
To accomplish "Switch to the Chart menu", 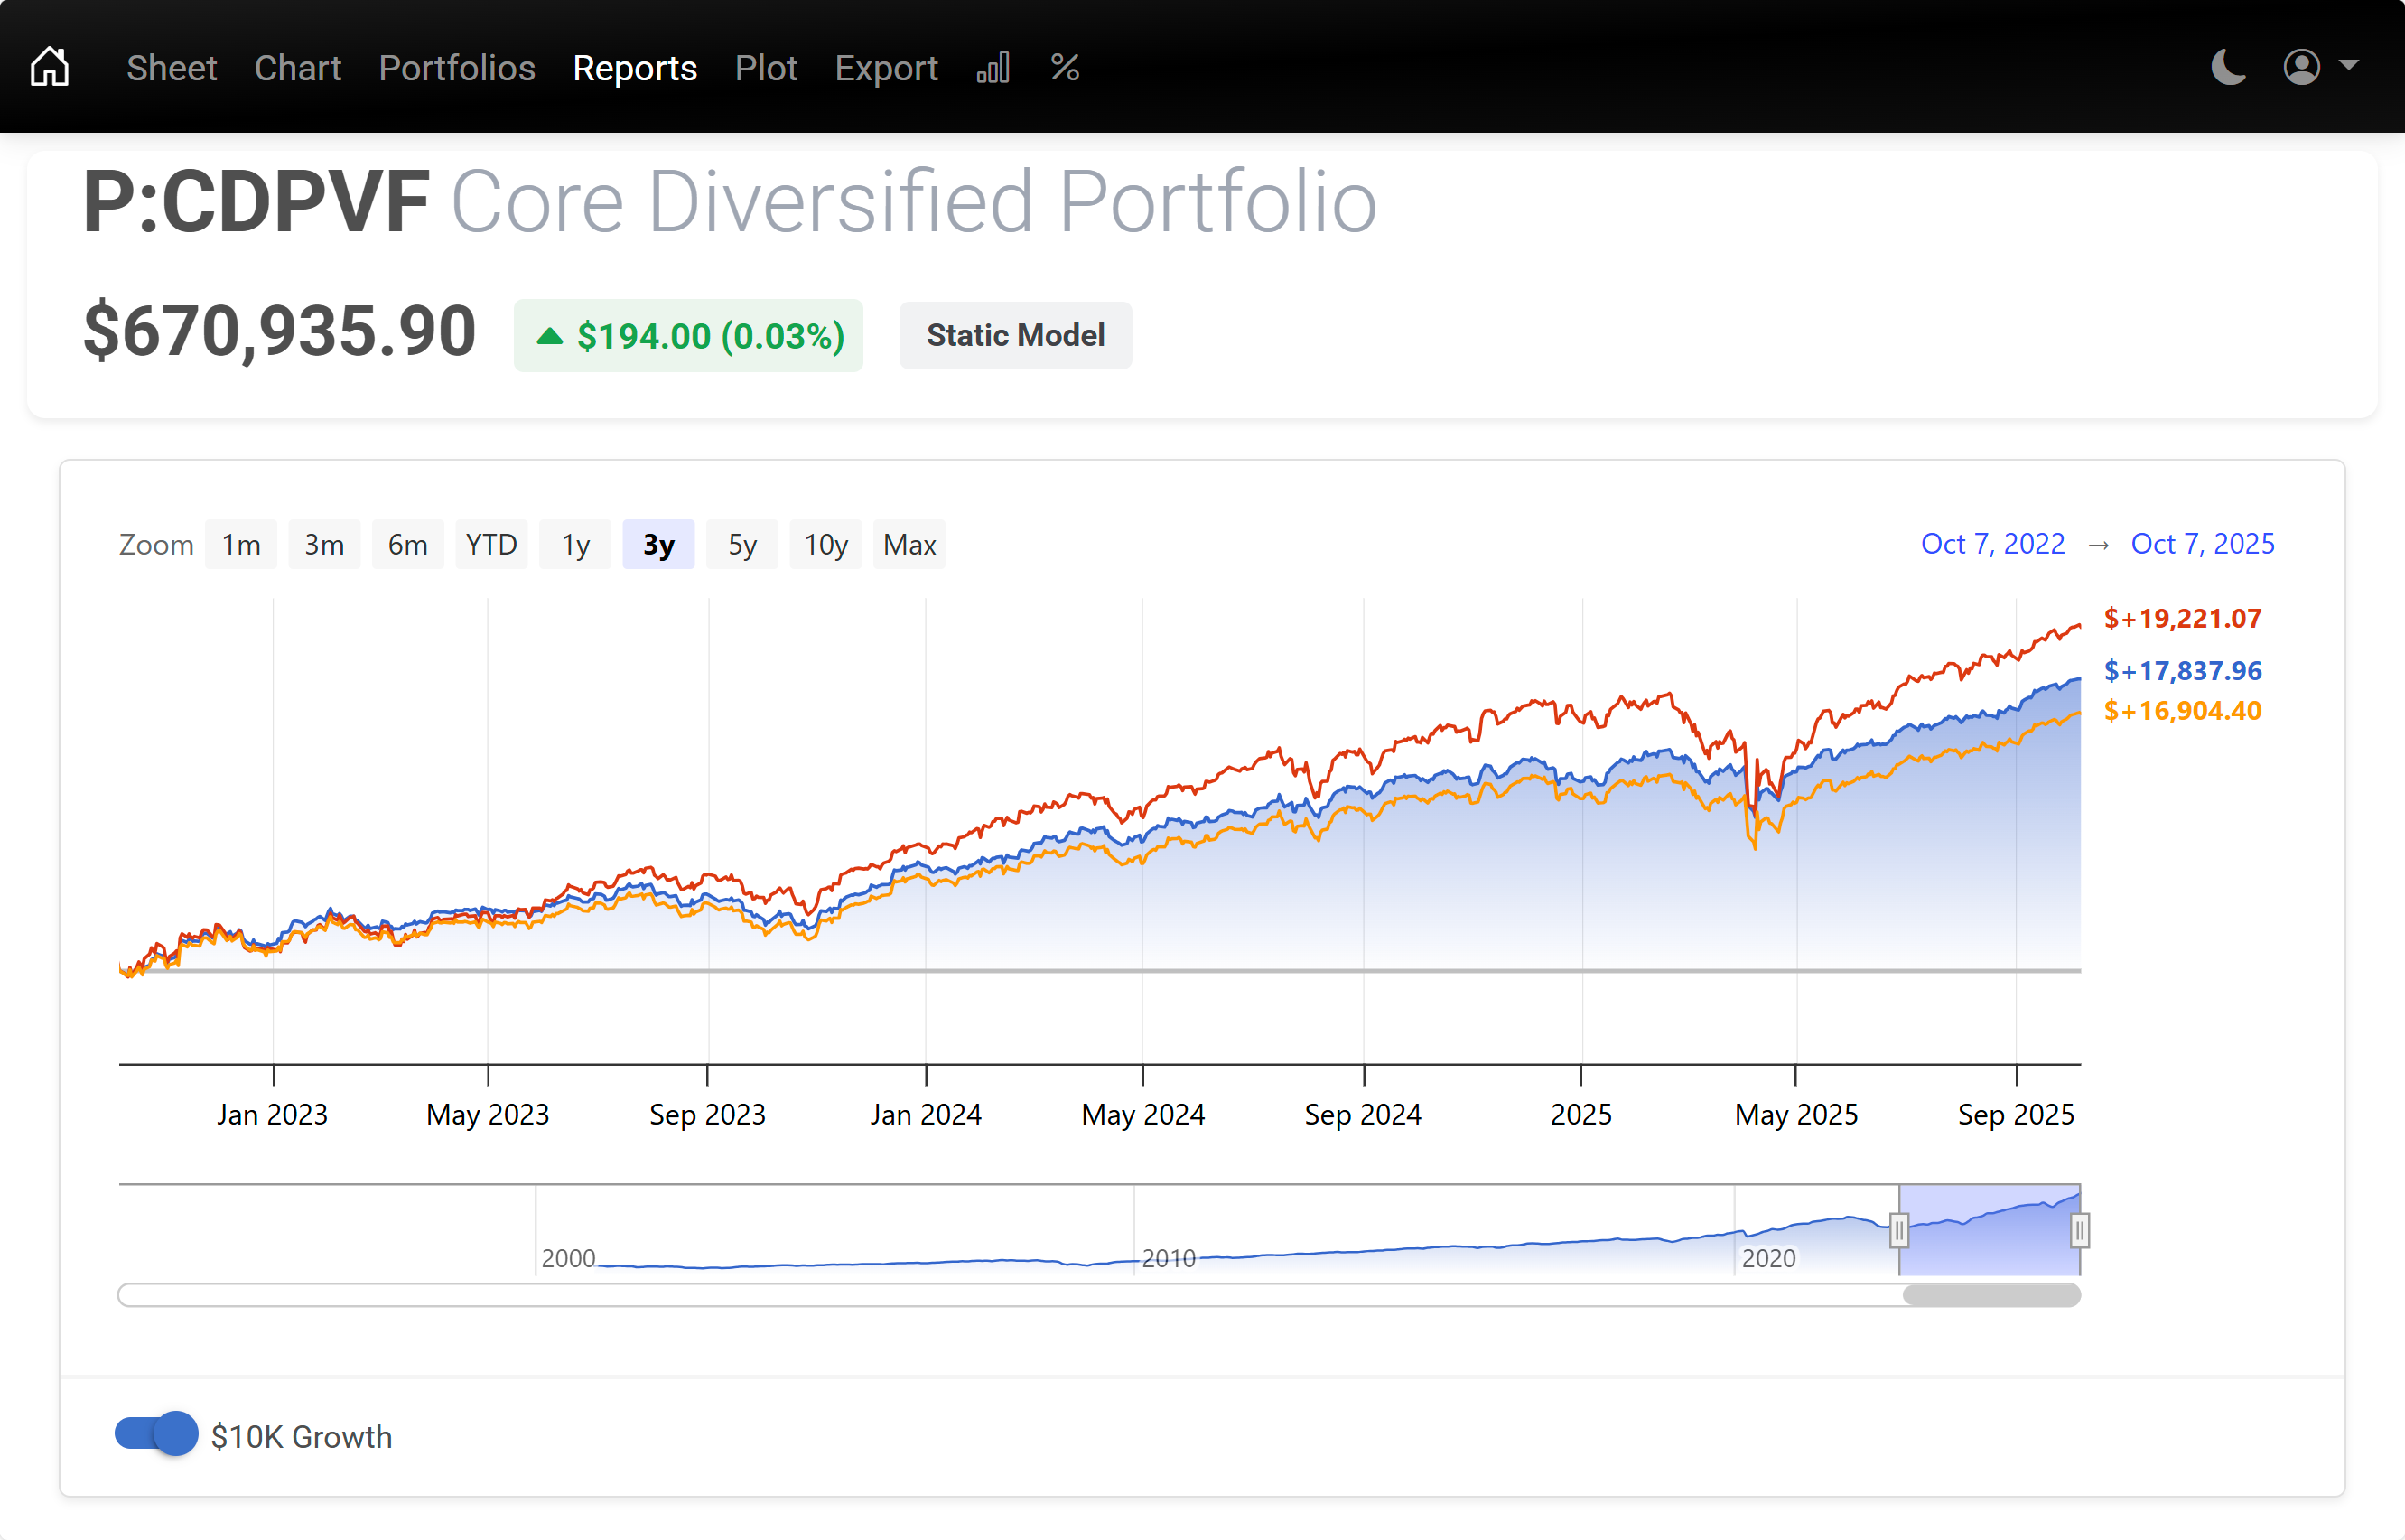I will click(297, 67).
